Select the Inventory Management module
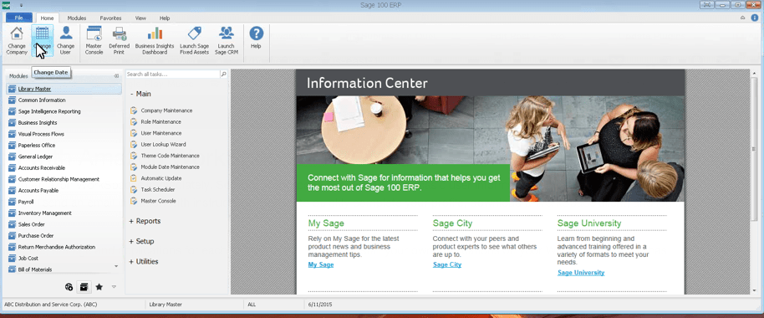The image size is (764, 318). point(64,213)
